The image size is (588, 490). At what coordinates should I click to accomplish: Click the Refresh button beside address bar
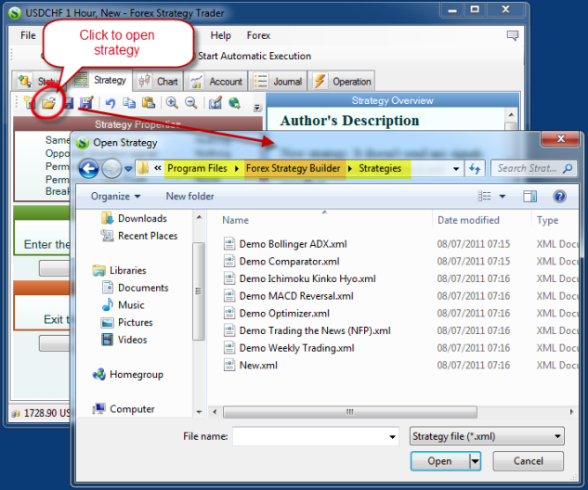pos(475,169)
